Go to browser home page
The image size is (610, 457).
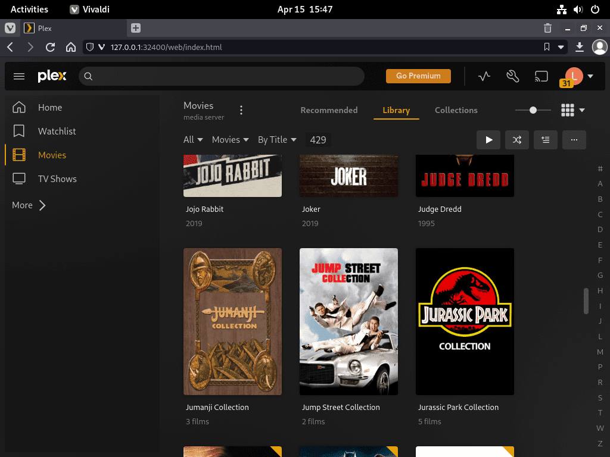tap(71, 47)
